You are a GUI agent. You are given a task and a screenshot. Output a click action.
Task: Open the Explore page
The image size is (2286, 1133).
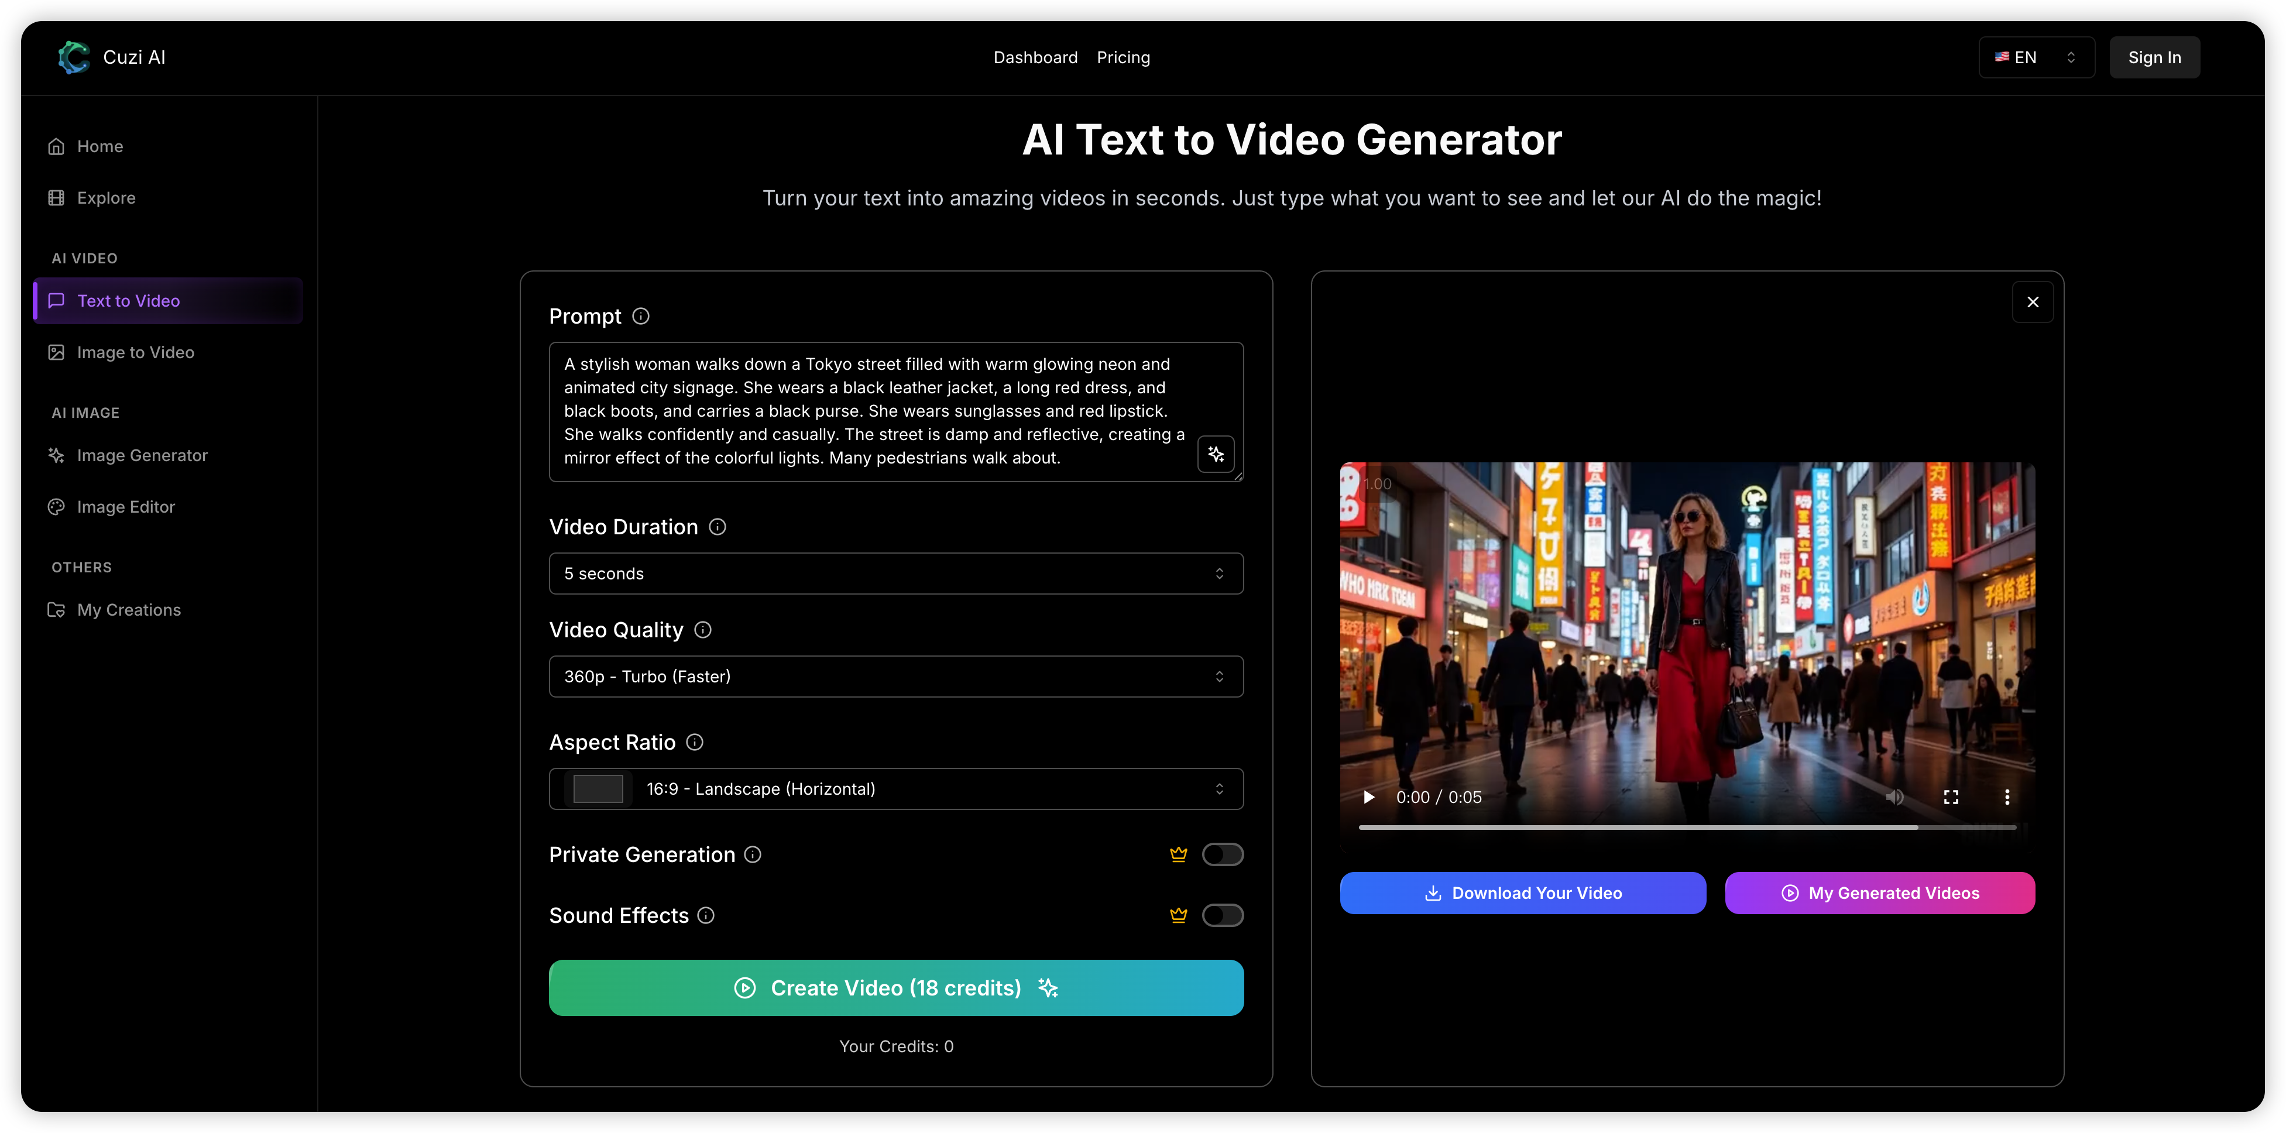pyautogui.click(x=170, y=198)
